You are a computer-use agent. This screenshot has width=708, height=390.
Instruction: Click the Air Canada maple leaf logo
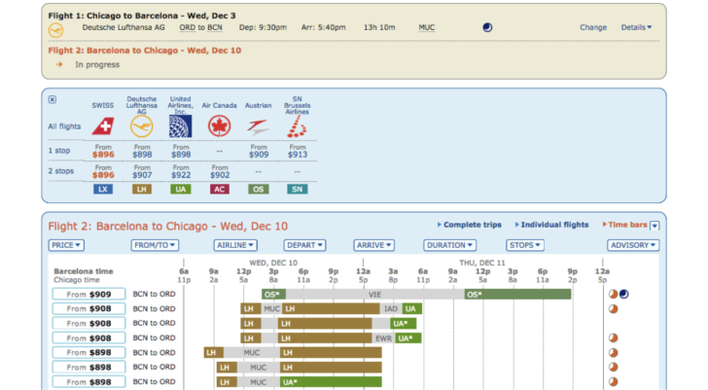pos(220,126)
